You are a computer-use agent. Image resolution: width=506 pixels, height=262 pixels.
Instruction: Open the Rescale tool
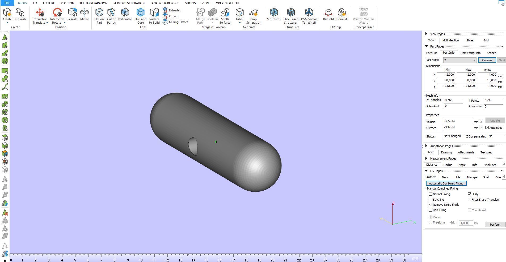pos(72,14)
